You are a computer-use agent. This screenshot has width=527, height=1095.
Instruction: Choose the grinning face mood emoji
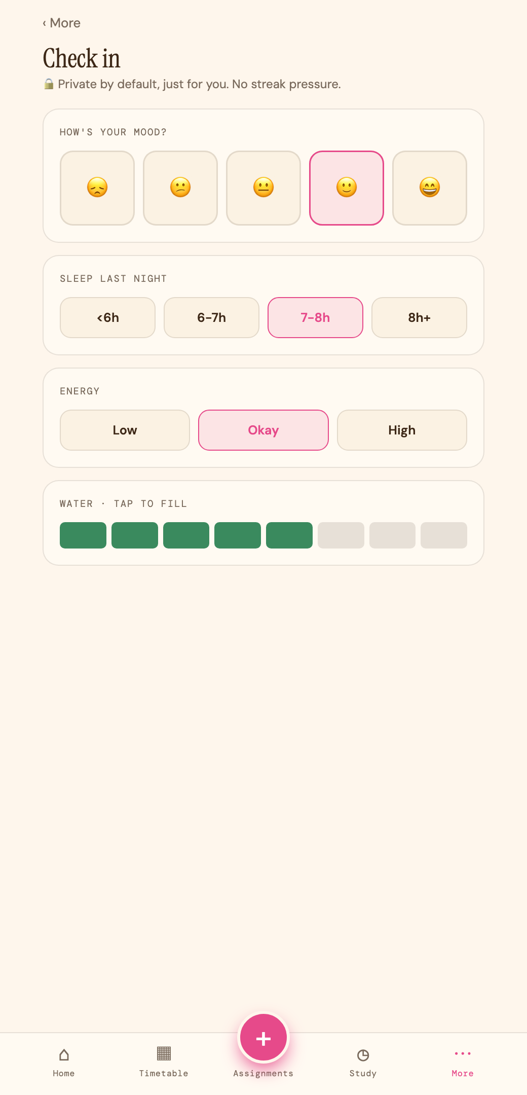(430, 188)
